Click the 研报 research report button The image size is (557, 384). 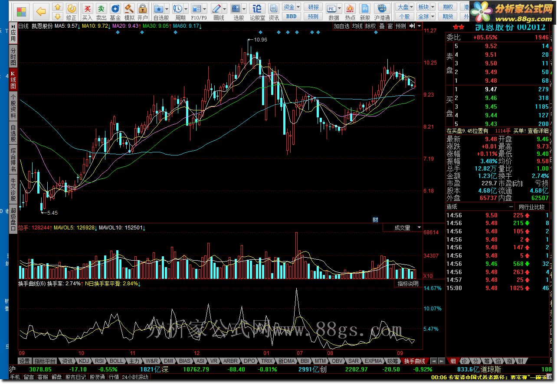313,7
